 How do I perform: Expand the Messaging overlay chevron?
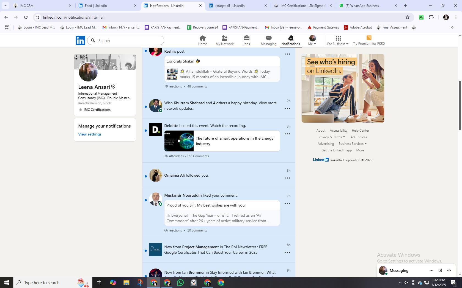[x=449, y=270]
